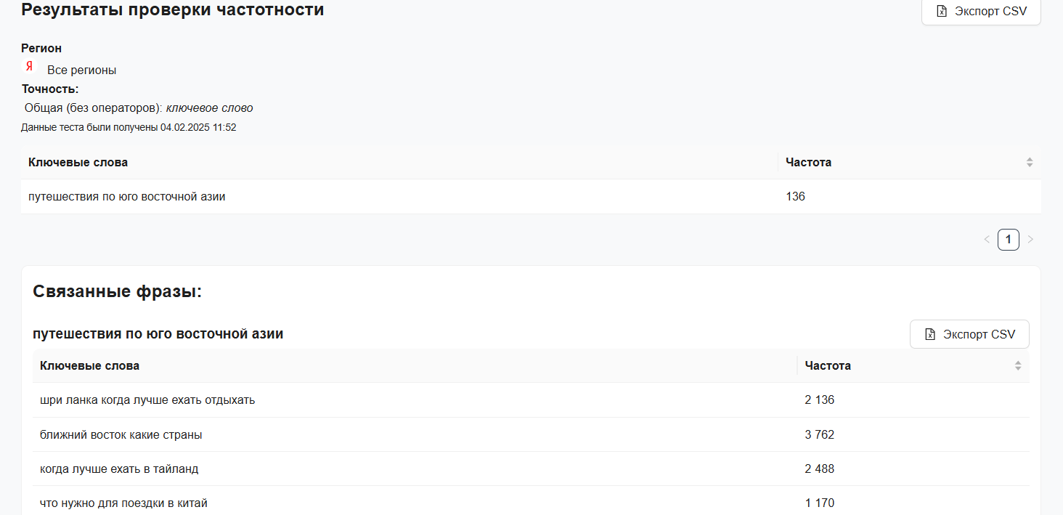Click the top table 'Частота' column header
Screen dimensions: 1063x515
click(809, 163)
